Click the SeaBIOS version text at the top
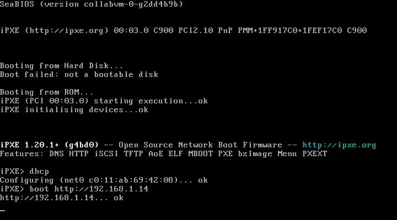The image size is (397, 220). click(92, 4)
